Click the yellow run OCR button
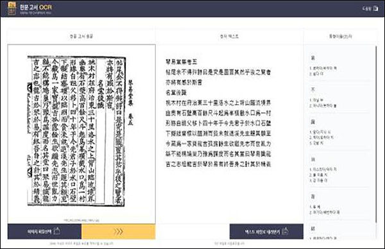This screenshot has height=249, width=385. pyautogui.click(x=118, y=231)
